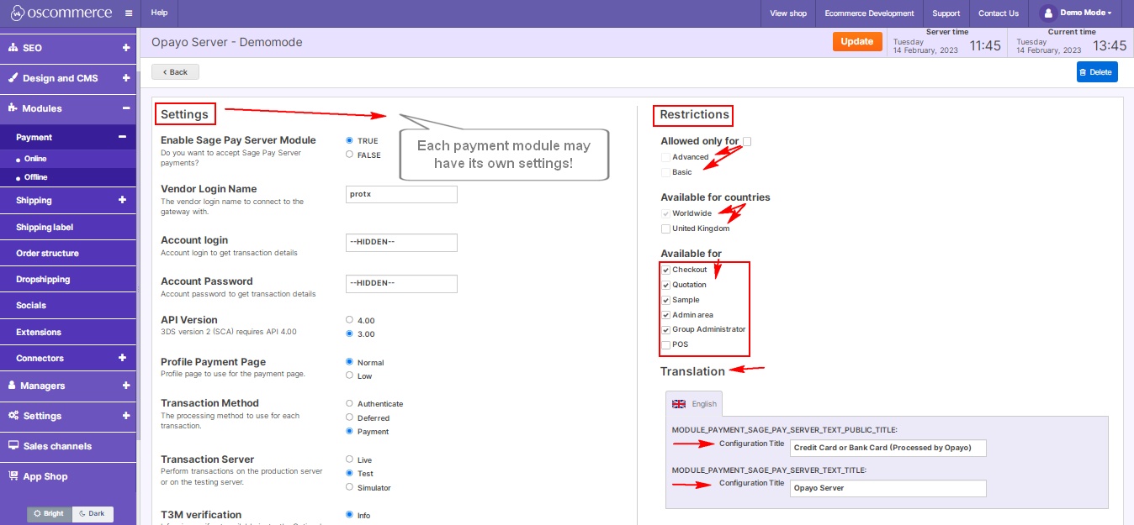Check the Advanced restriction checkbox
Image resolution: width=1134 pixels, height=525 pixels.
click(x=666, y=157)
